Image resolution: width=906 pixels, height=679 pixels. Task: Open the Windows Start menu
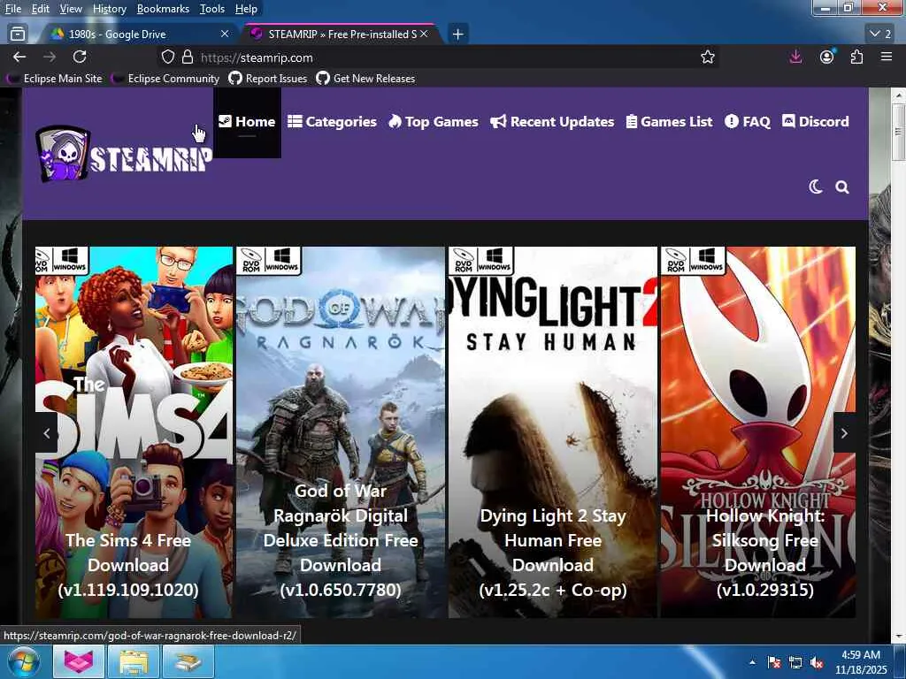click(24, 661)
